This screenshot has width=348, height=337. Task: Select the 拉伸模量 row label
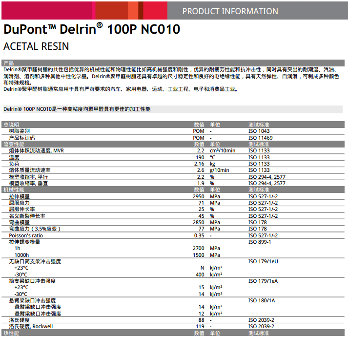[x=20, y=196]
